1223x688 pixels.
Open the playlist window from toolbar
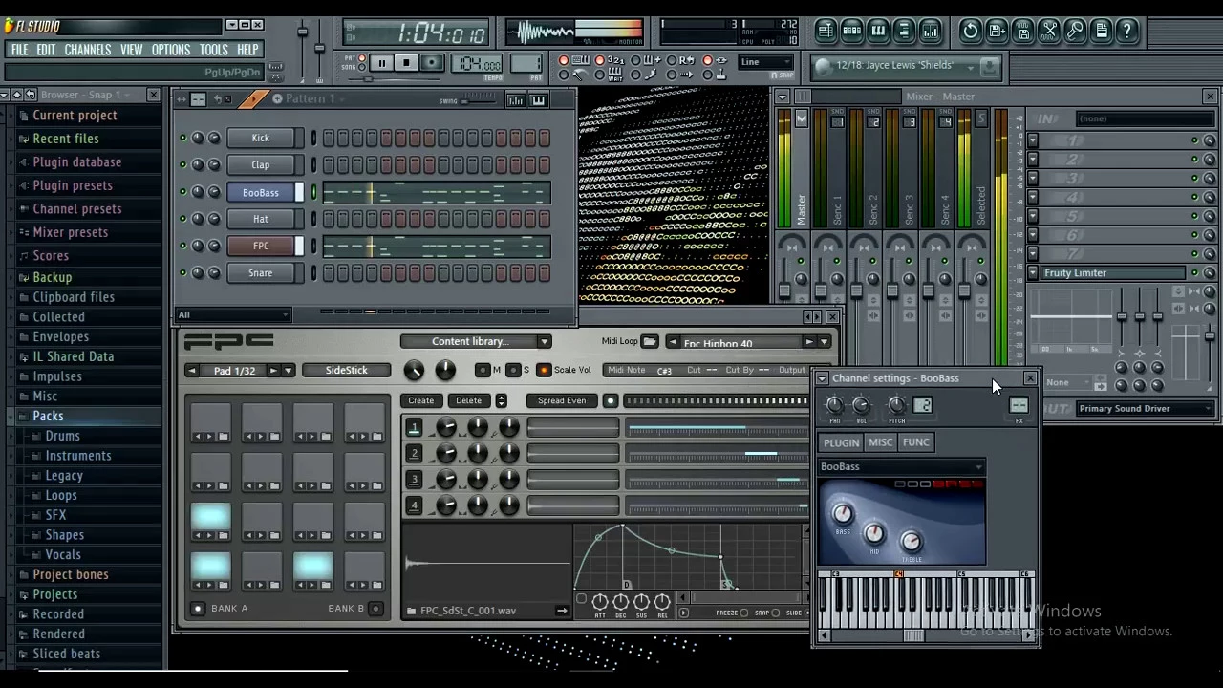826,31
